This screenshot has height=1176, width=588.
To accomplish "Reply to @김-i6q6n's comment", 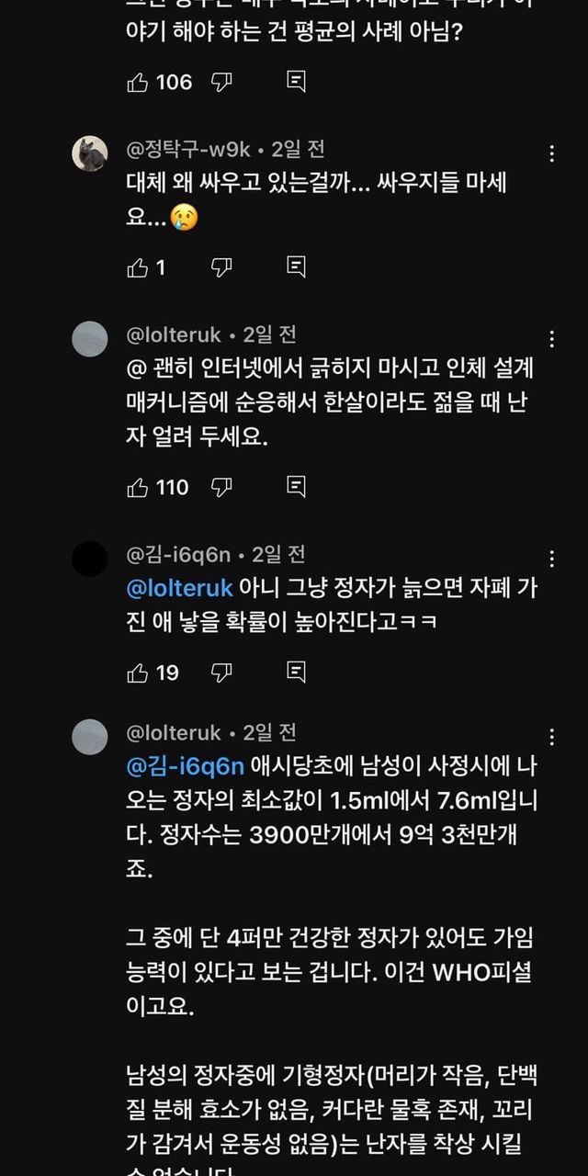I will 296,673.
